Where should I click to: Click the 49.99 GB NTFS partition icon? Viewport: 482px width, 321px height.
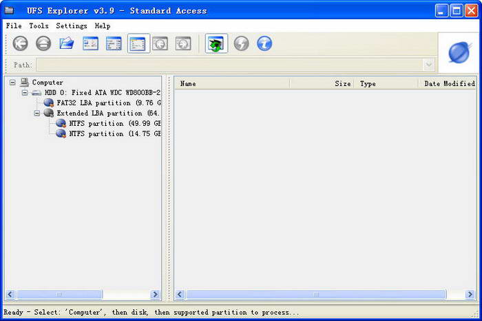[61, 123]
